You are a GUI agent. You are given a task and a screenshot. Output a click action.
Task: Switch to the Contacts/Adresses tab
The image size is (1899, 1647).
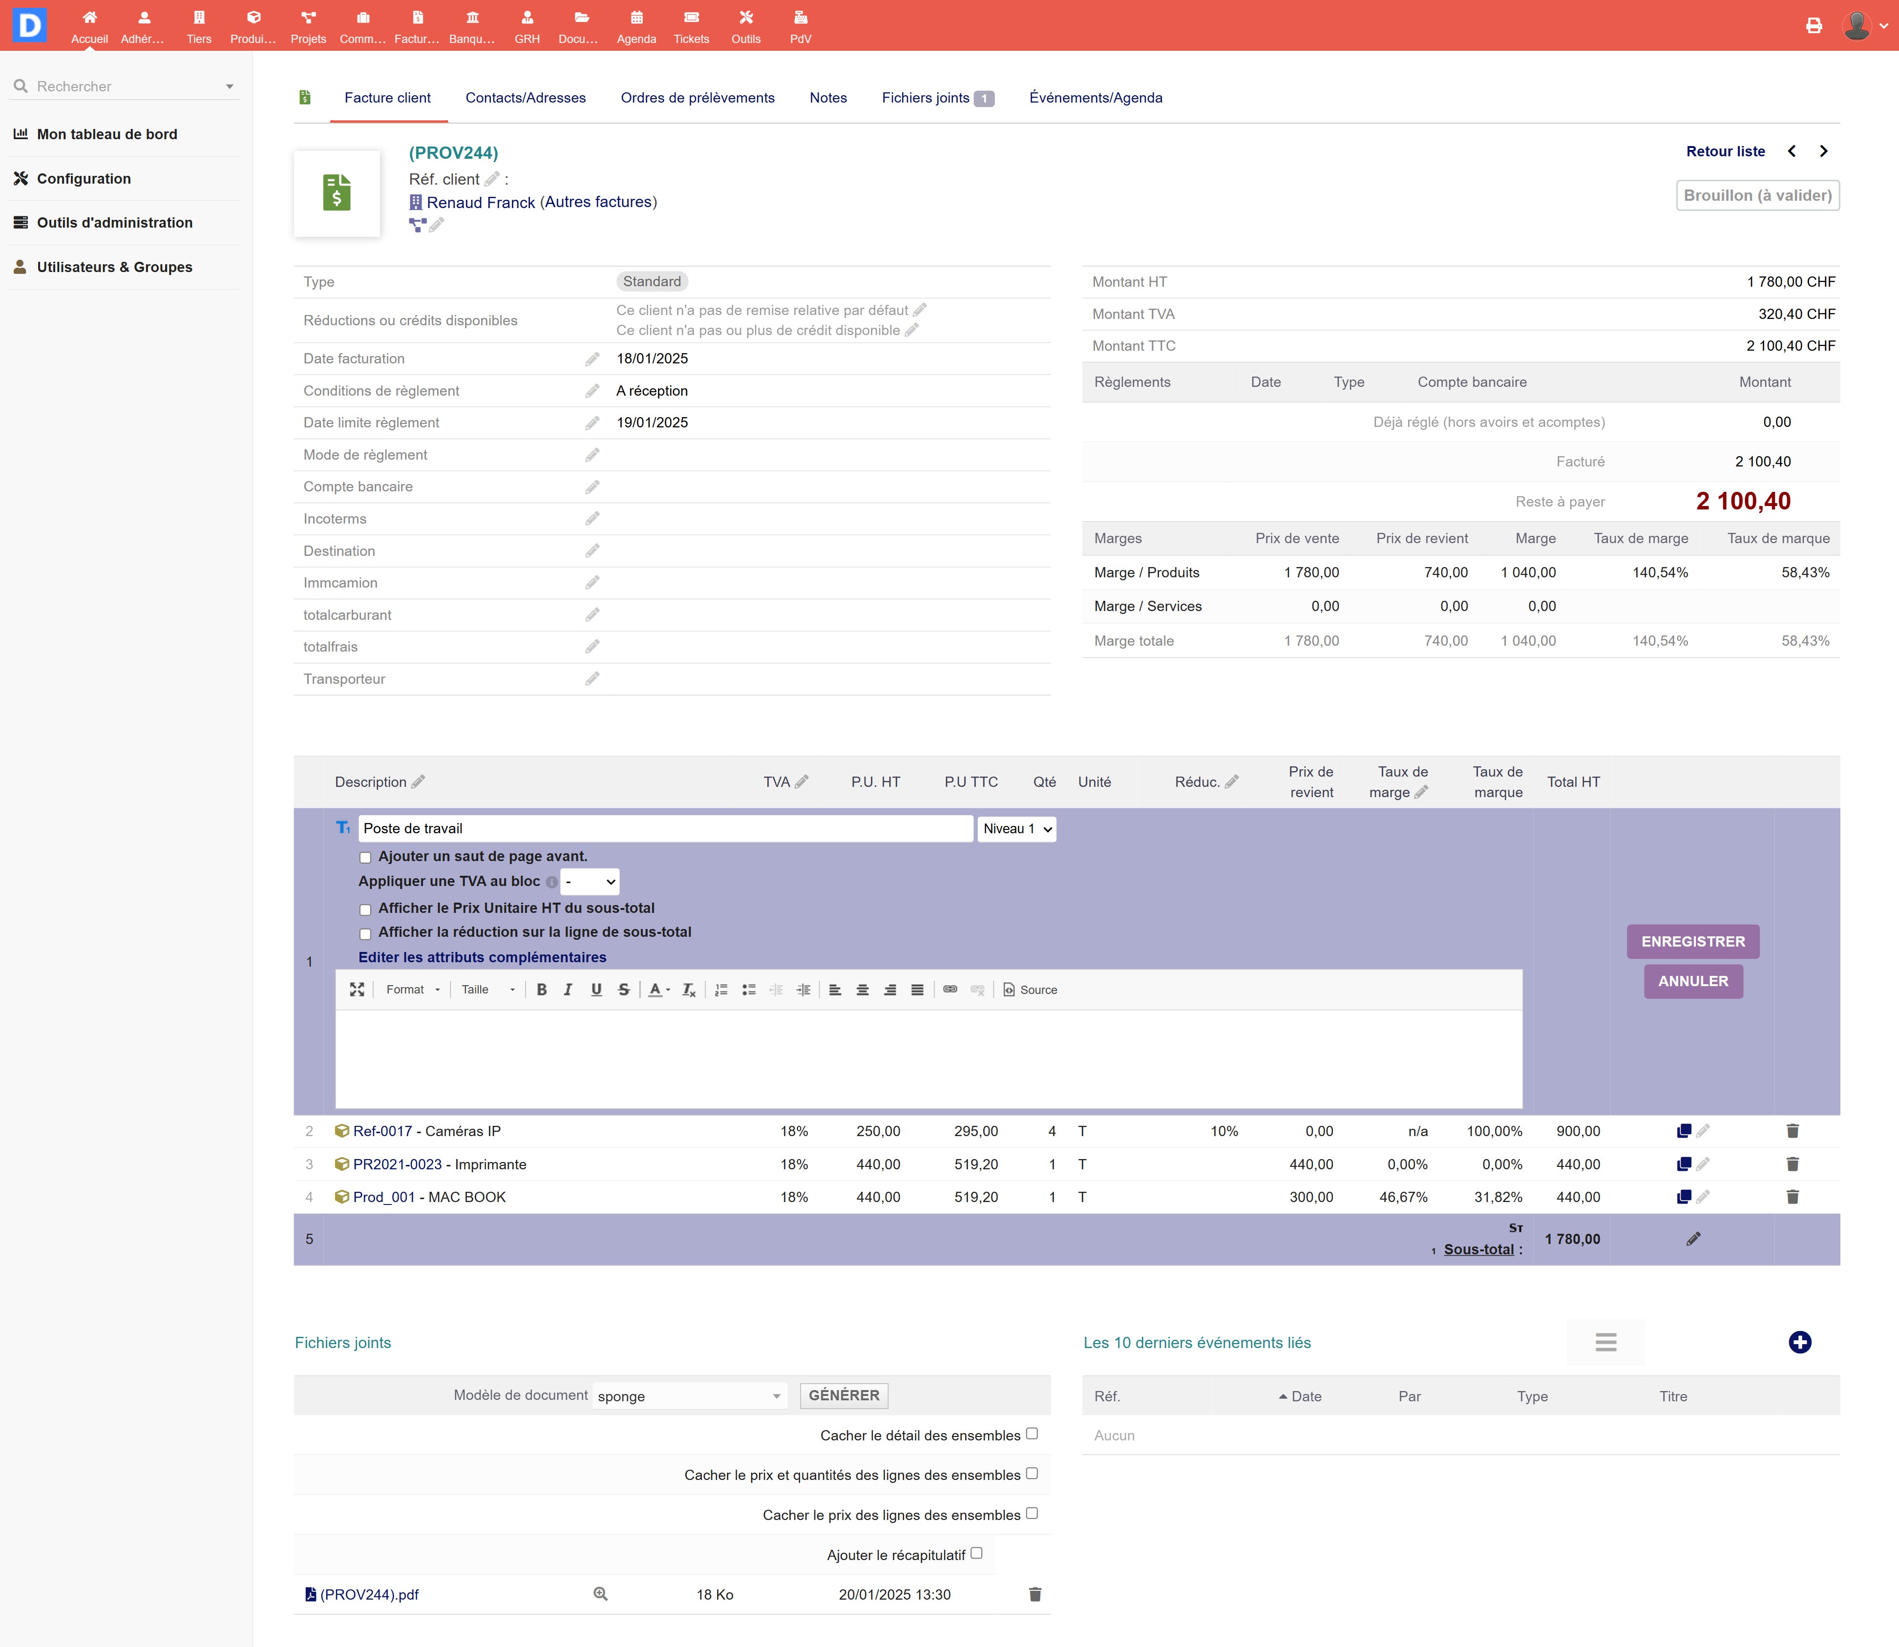(525, 97)
